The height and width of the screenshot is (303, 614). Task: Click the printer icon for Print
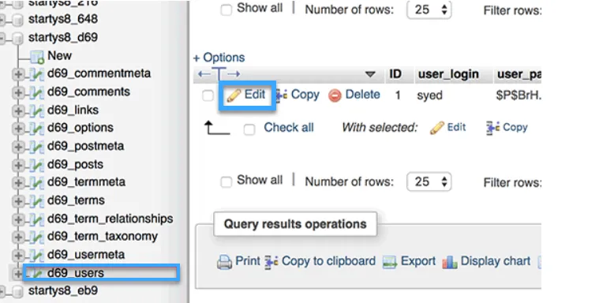tap(224, 262)
